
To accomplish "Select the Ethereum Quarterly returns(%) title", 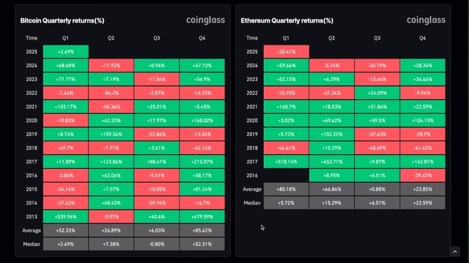I will (x=287, y=20).
